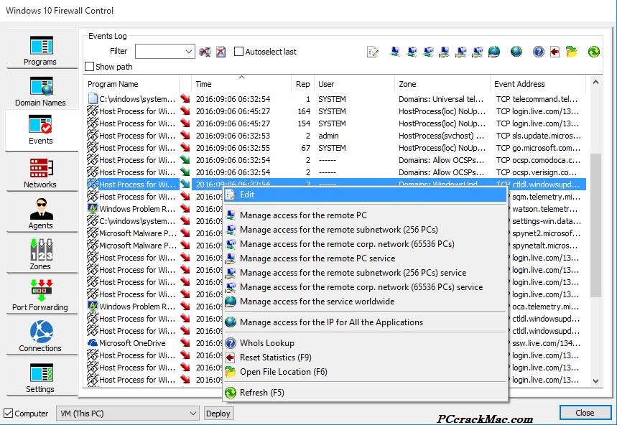This screenshot has width=617, height=425.
Task: Click the clear filter icon beside the Filter box
Action: 205,51
